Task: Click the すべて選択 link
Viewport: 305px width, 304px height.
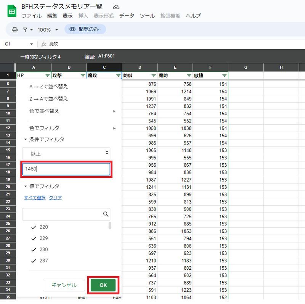Action: pyautogui.click(x=35, y=198)
